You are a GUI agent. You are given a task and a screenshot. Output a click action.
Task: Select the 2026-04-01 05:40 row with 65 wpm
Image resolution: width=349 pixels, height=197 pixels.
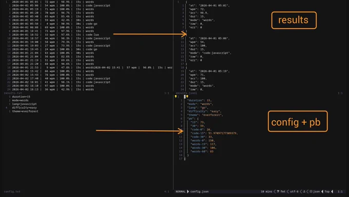[53, 16]
